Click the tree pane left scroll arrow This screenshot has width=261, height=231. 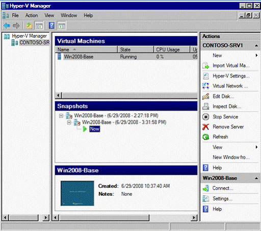point(6,218)
